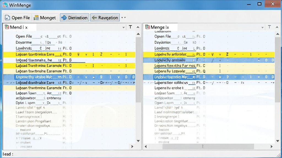The height and width of the screenshot is (158, 282).
Task: Click the right pane scroll-down arrow
Action: tap(278, 141)
